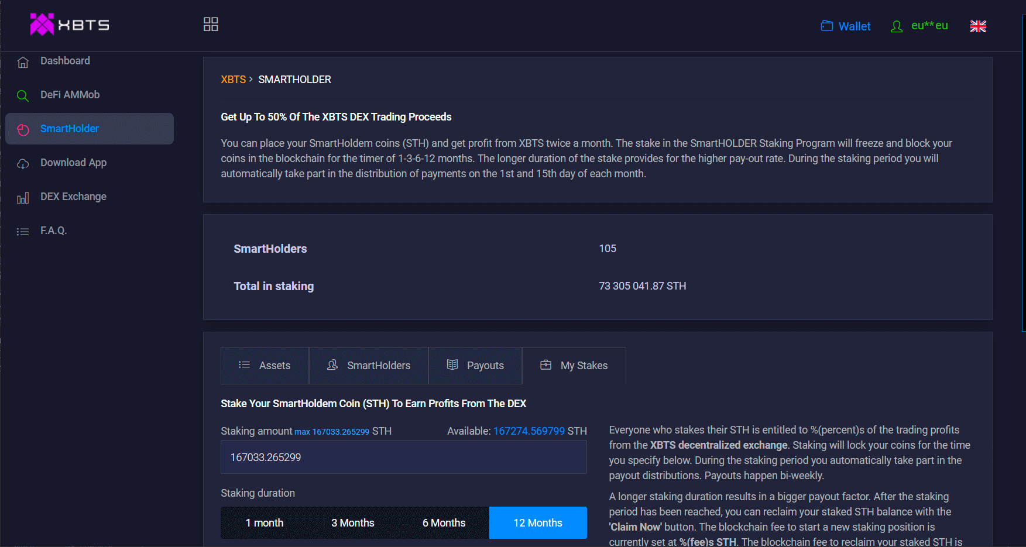This screenshot has height=547, width=1026.
Task: Open DeFi AMMob in sidebar
Action: (x=90, y=95)
